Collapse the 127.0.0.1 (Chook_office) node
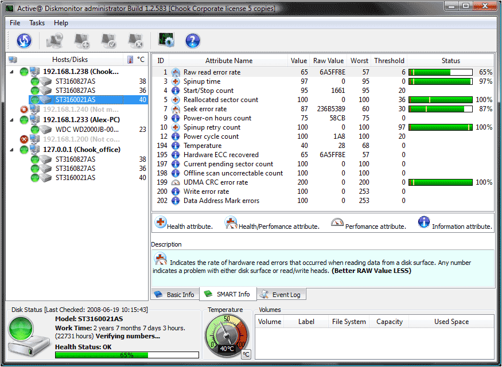502x367 pixels. coord(12,150)
